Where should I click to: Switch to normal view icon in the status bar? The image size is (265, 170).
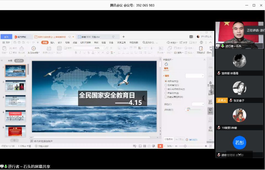click(x=140, y=146)
